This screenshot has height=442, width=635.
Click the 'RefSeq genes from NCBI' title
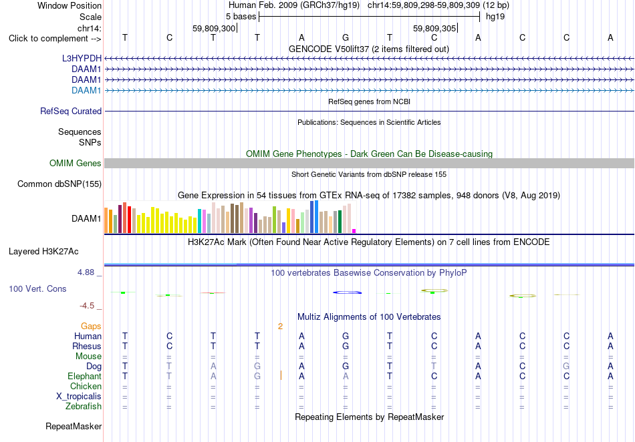[x=369, y=102]
